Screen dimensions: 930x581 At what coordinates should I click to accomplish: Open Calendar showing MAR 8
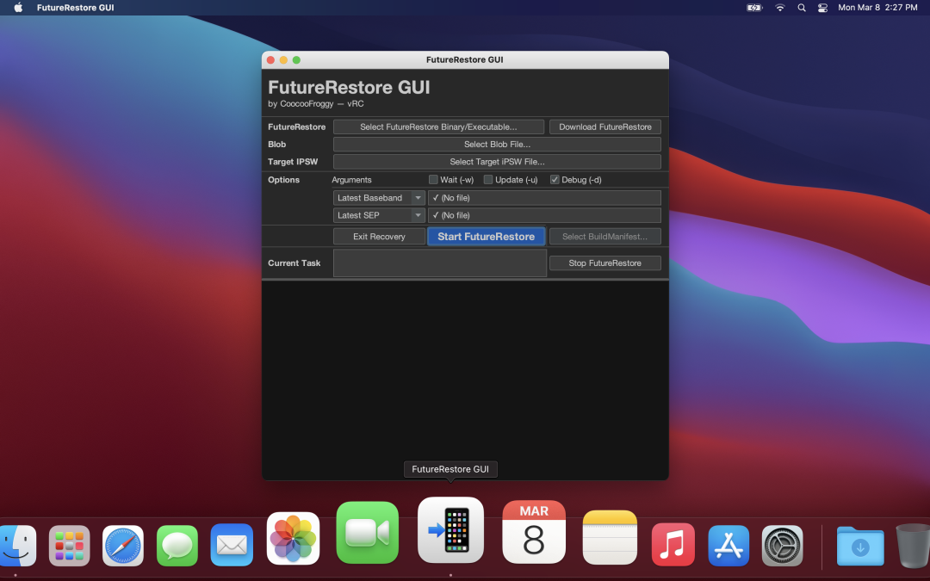[534, 532]
